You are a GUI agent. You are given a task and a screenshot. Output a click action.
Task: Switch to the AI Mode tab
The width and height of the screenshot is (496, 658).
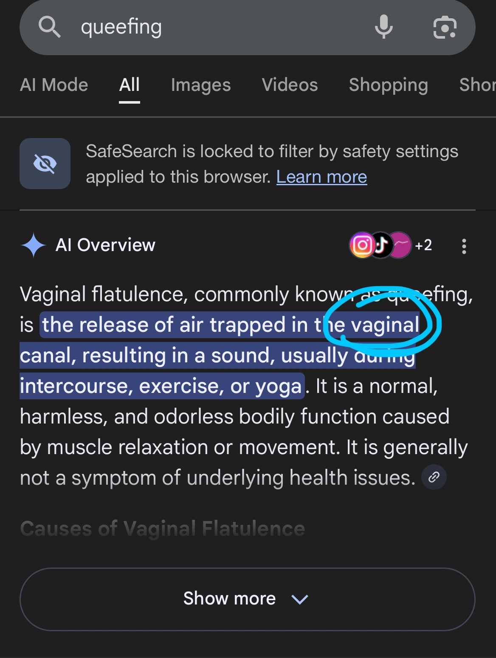click(x=54, y=85)
